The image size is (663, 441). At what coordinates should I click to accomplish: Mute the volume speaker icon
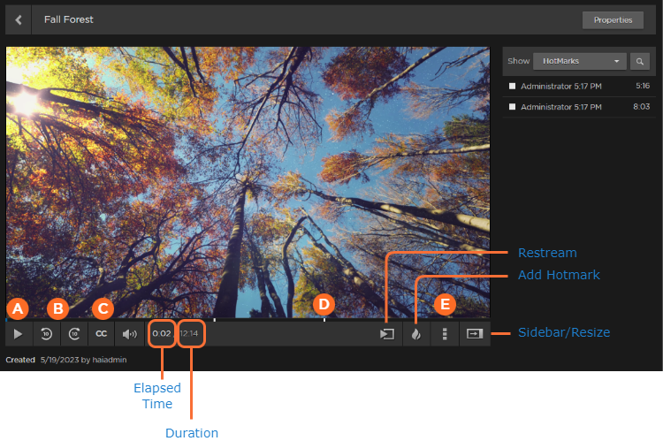[130, 334]
